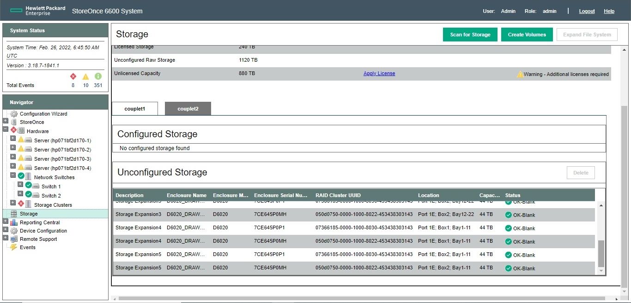This screenshot has height=303, width=631.
Task: Click the Location column header
Action: click(x=429, y=195)
